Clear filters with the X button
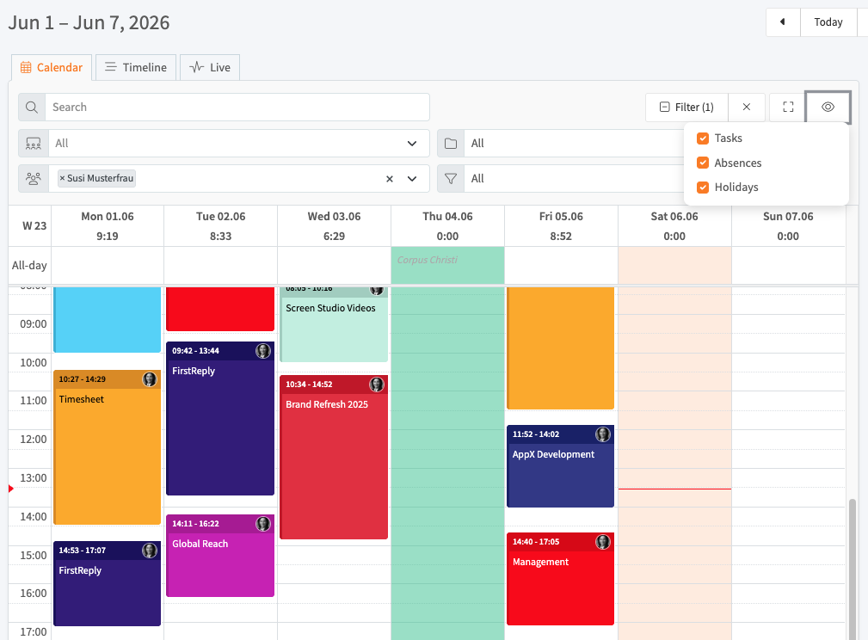 746,107
